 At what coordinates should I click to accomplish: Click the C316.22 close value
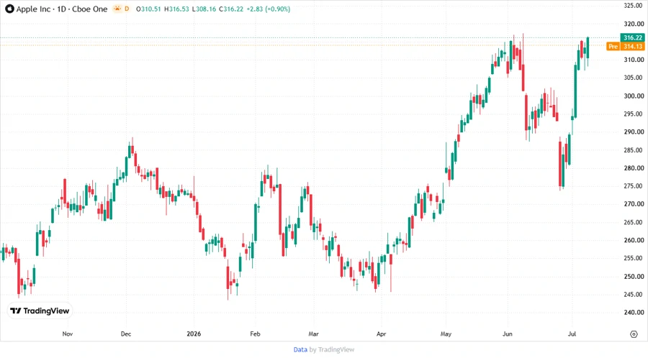tap(231, 9)
